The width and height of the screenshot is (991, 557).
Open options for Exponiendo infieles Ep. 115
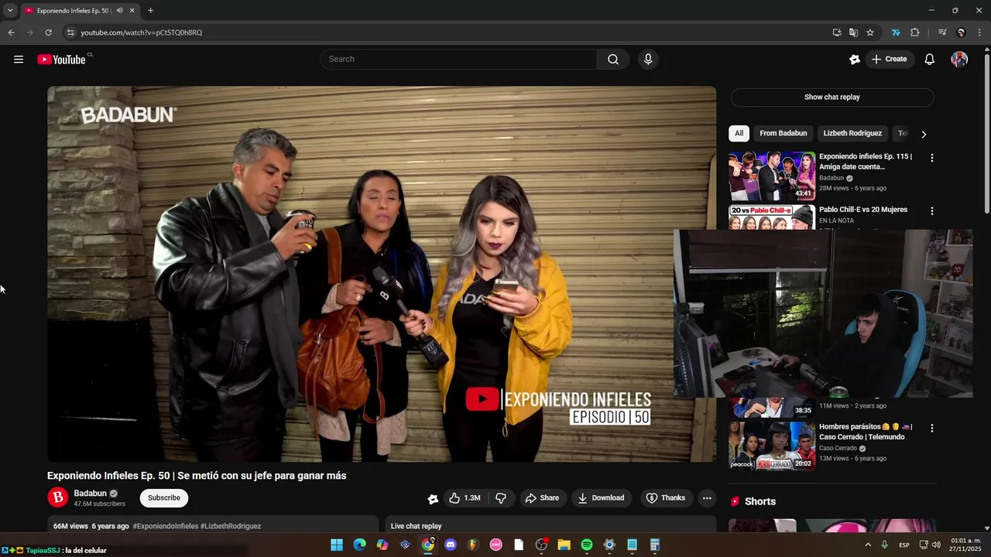(931, 158)
